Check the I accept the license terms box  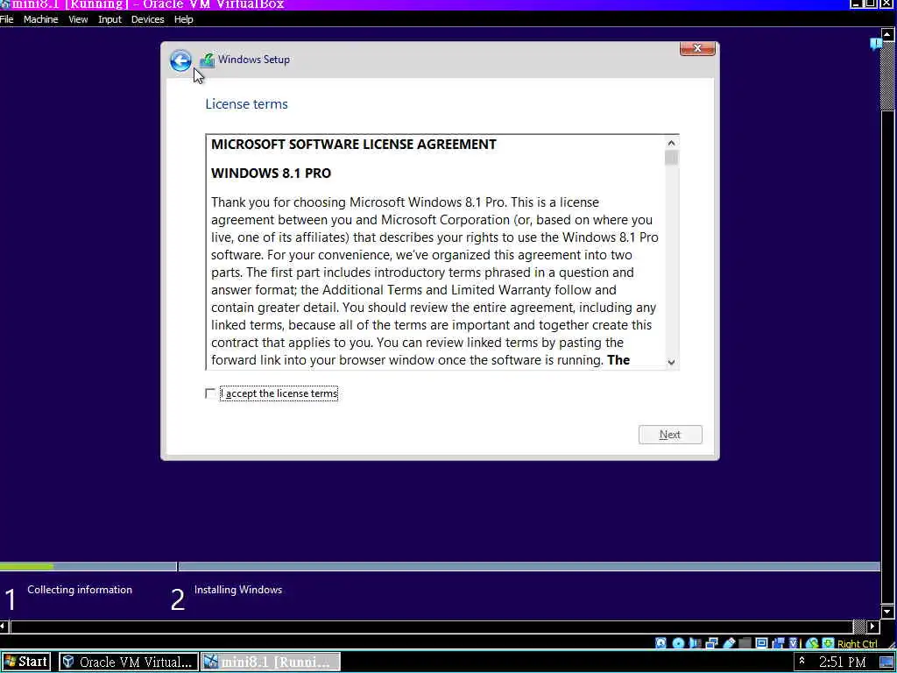[x=210, y=393]
